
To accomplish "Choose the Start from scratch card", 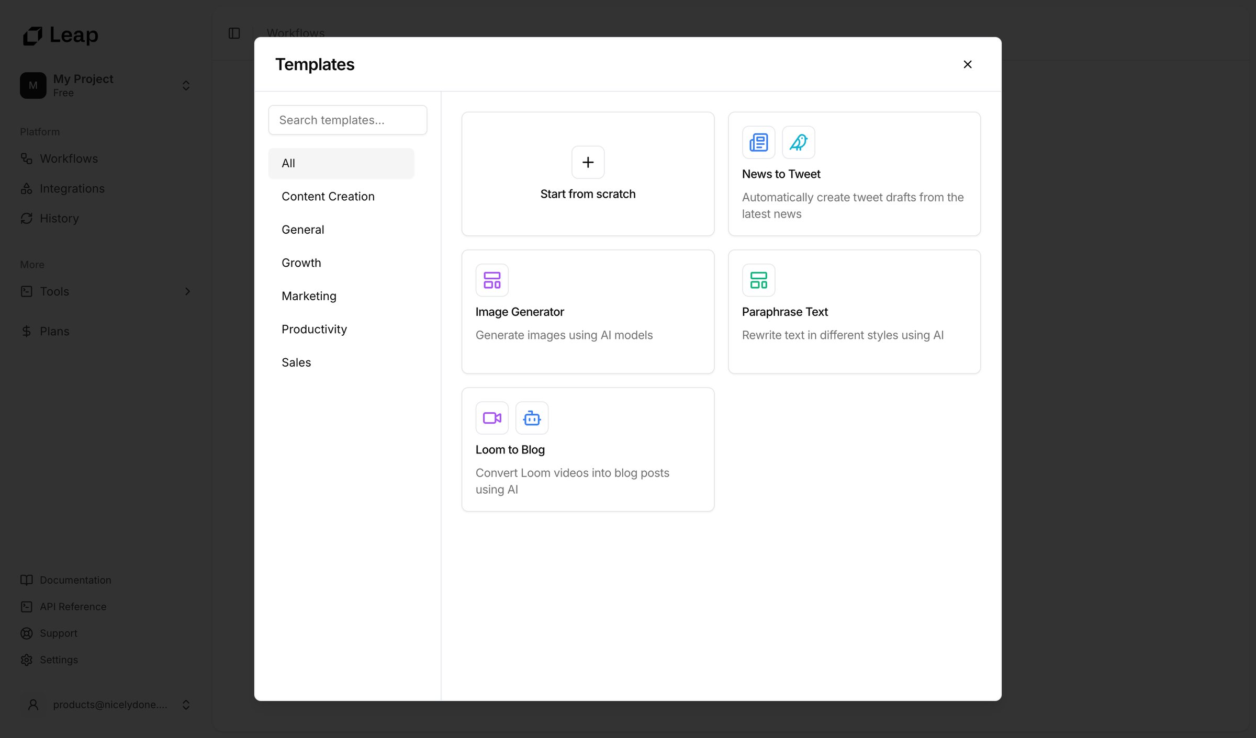I will pyautogui.click(x=588, y=174).
